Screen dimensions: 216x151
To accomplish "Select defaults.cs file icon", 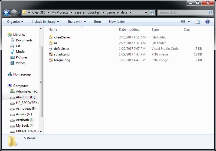I will click(51, 49).
